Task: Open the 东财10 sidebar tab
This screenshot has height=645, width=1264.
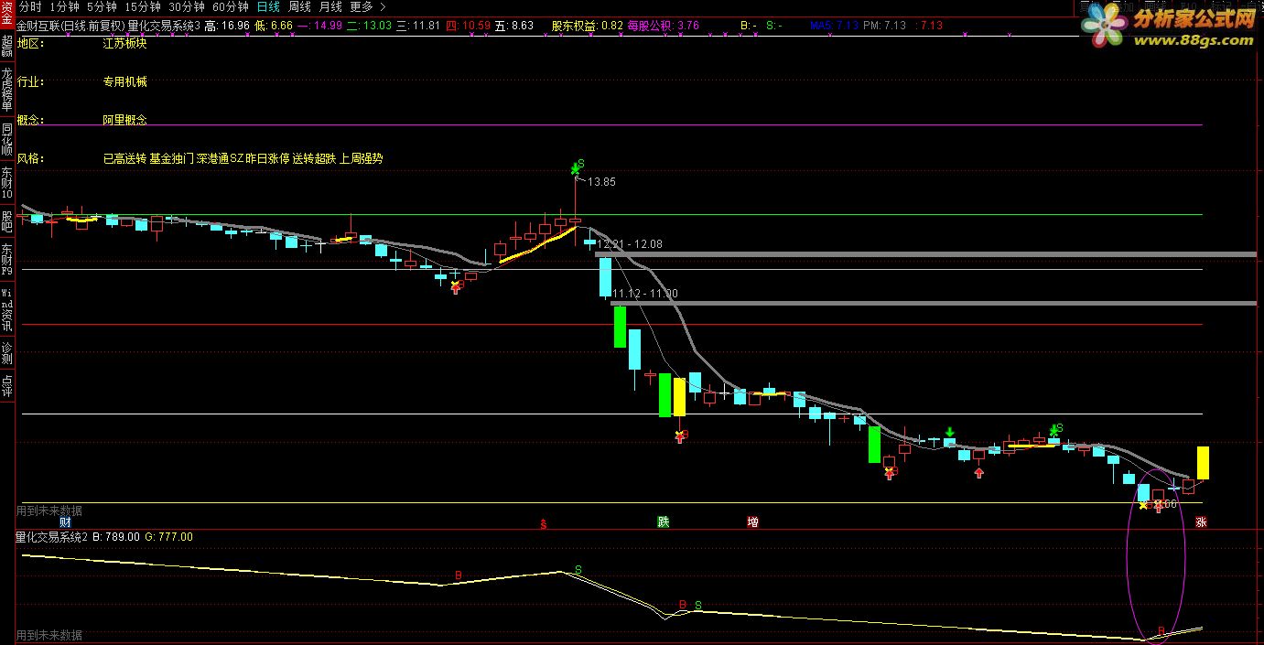Action: tap(6, 183)
